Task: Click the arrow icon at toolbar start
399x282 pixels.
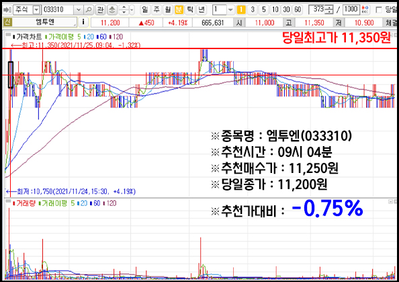Action: click(7, 10)
